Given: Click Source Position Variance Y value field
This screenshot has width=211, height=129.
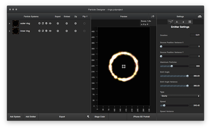Looking at the screenshot, I should (x=195, y=56).
